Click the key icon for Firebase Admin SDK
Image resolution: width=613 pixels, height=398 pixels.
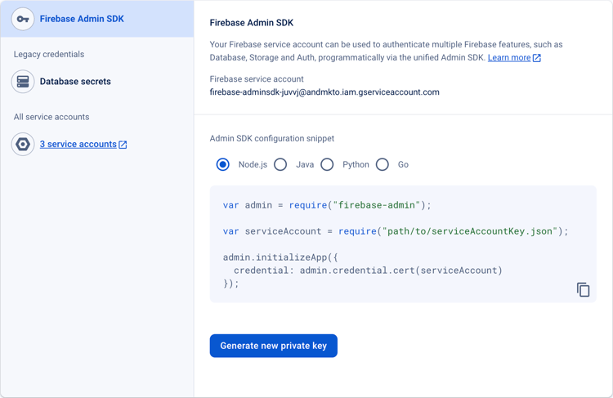23,19
